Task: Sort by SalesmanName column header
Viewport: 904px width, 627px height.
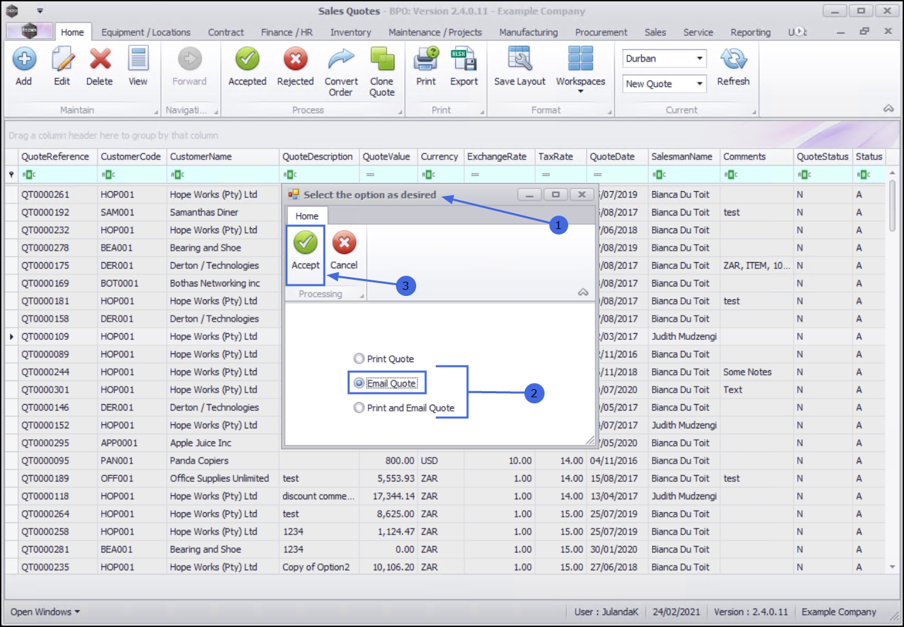Action: coord(684,157)
